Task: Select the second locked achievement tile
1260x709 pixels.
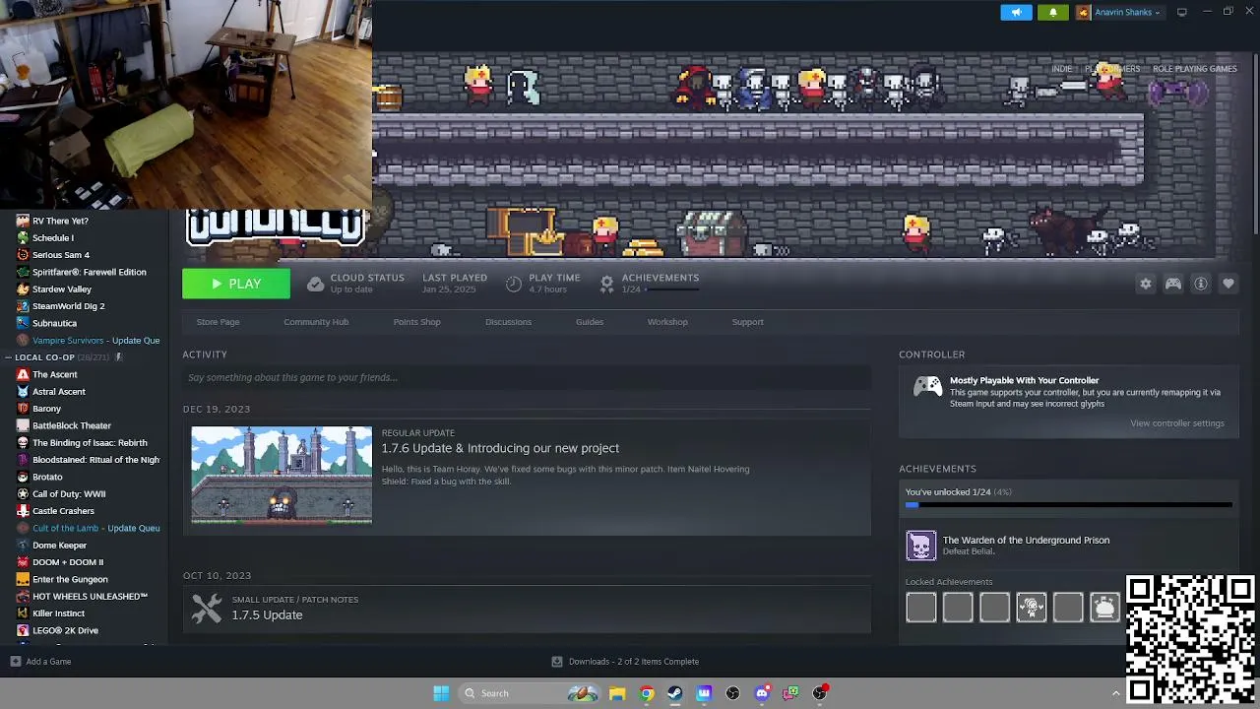Action: (958, 608)
